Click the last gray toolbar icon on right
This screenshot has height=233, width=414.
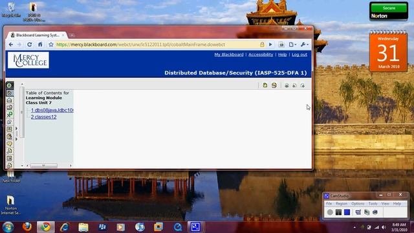tap(303, 85)
